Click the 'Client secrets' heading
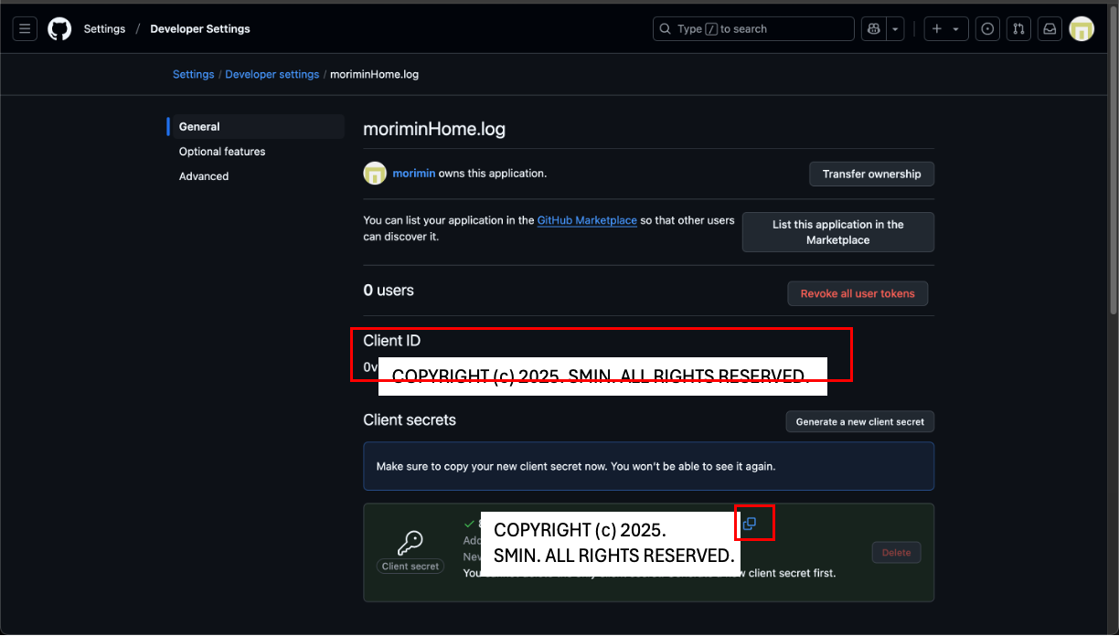Image resolution: width=1119 pixels, height=636 pixels. click(410, 420)
